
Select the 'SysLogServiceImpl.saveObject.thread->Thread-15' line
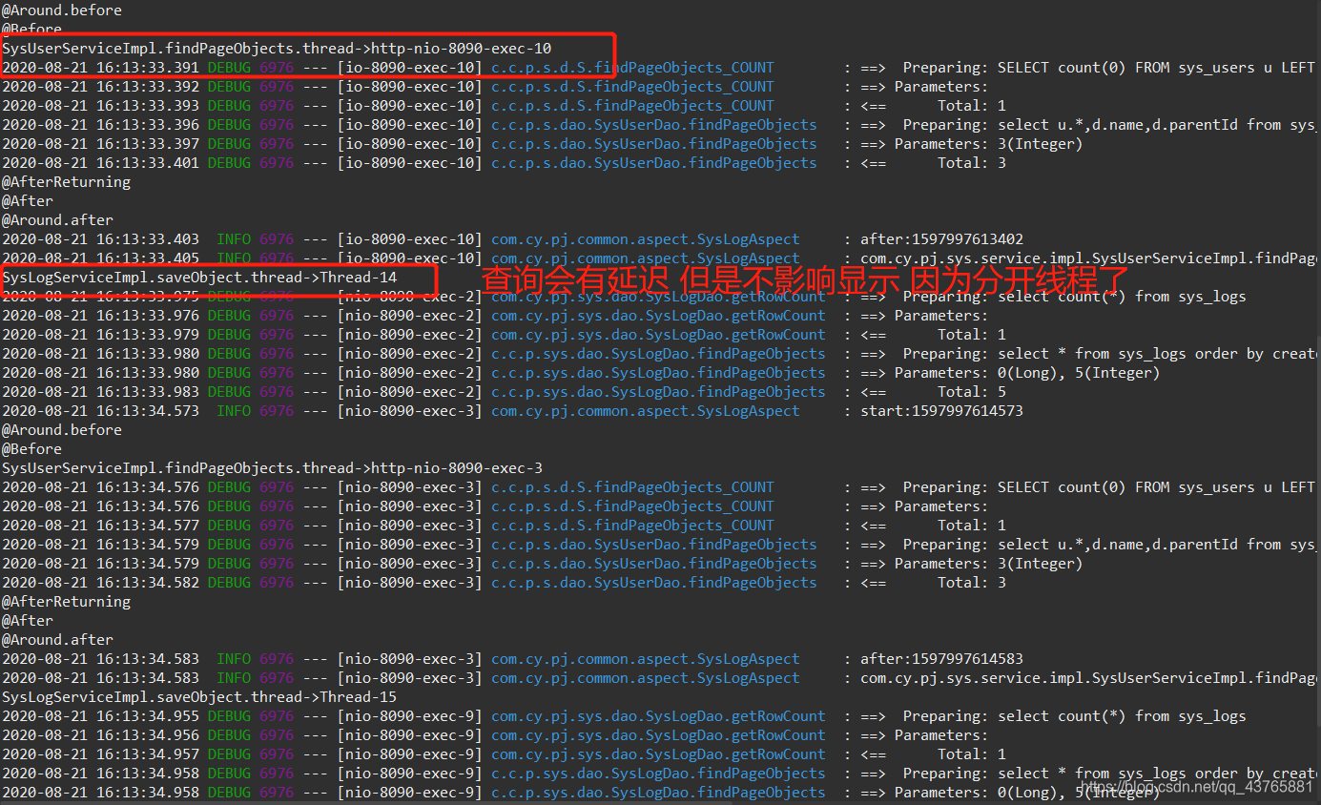(x=199, y=697)
